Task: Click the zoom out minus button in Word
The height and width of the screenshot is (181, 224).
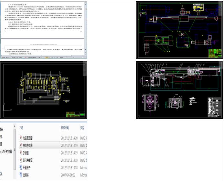Action: [x=66, y=57]
